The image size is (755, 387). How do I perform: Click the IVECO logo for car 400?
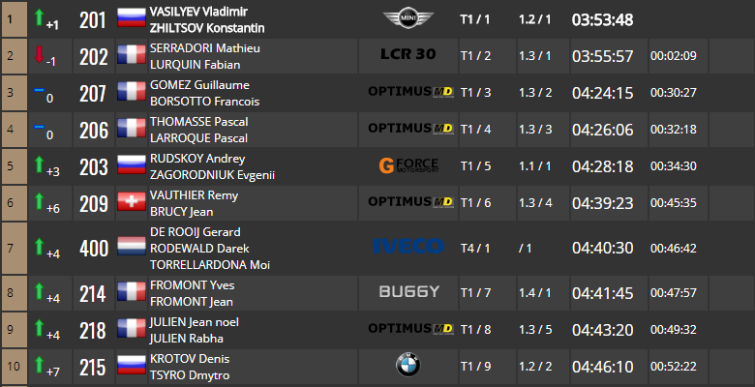point(408,246)
